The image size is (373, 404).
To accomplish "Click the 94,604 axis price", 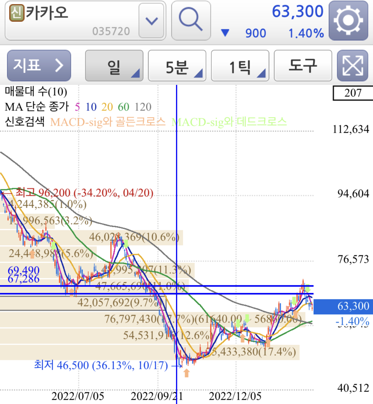I will 353,194.
